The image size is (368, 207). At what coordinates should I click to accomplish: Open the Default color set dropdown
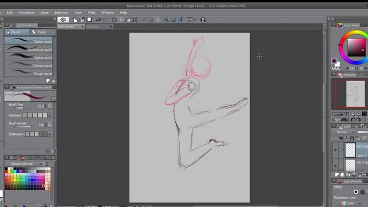(x=24, y=164)
